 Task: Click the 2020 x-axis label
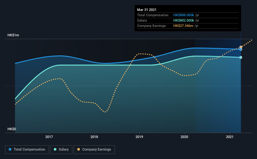pyautogui.click(x=184, y=137)
